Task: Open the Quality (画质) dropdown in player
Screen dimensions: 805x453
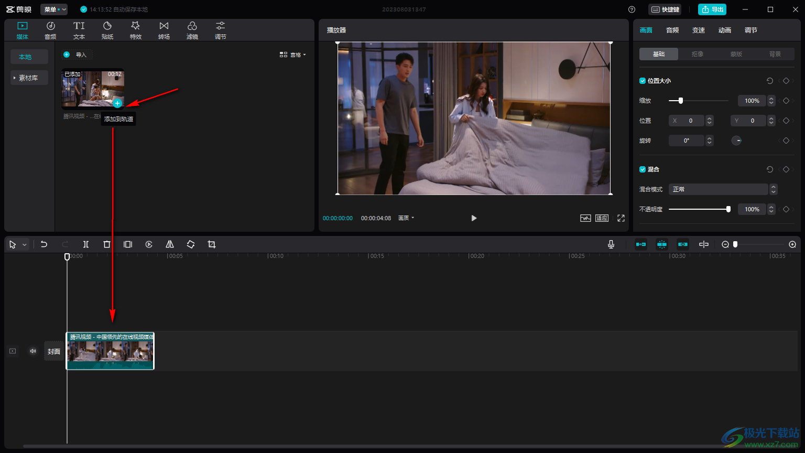Action: (x=406, y=218)
